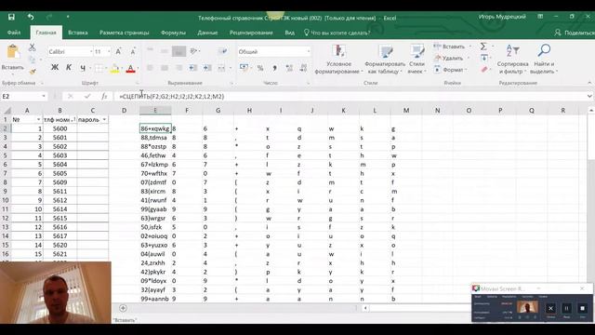Click the large Paste clipboard icon
595x335 pixels.
pos(13,52)
